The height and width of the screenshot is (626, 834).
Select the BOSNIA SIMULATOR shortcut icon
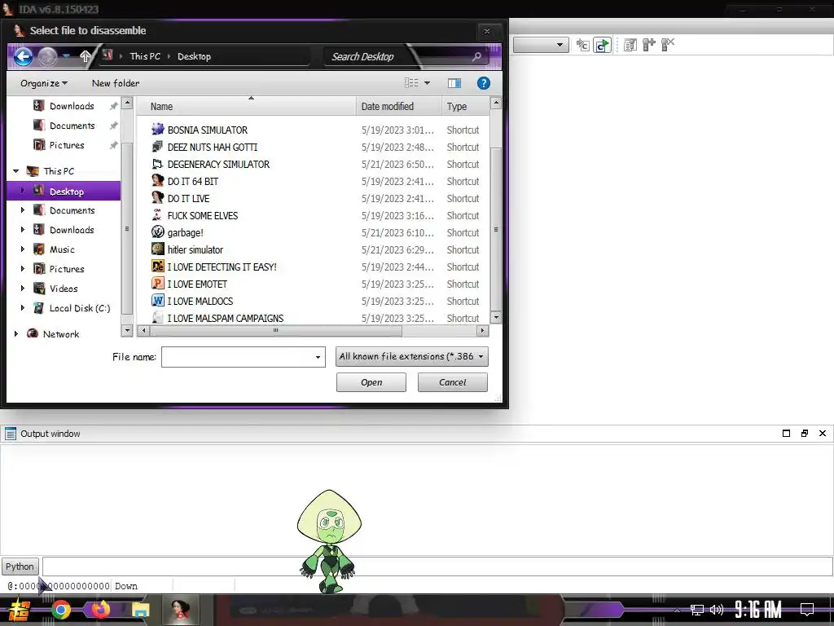157,130
